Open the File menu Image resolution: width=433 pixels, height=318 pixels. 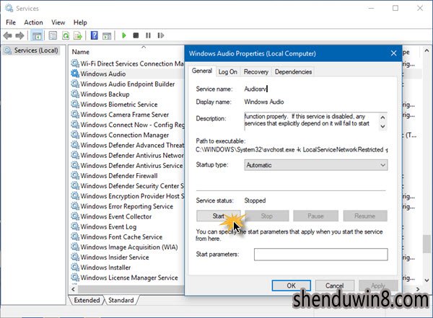click(x=11, y=22)
